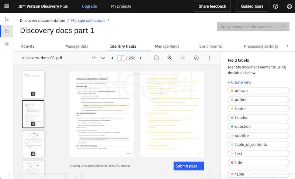
Task: Select the text field label
Action: pyautogui.click(x=258, y=154)
